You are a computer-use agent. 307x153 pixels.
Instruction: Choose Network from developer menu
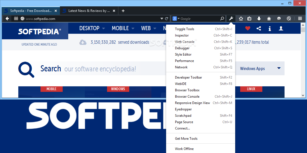[x=201, y=67]
